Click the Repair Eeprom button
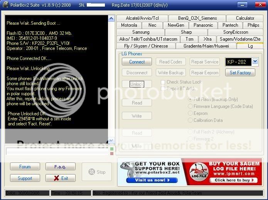 [x=205, y=73]
